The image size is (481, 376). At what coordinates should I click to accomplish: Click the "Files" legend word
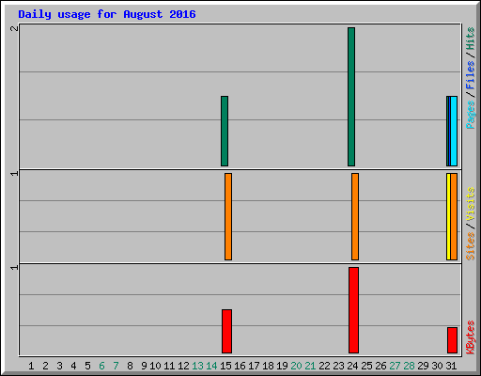471,74
